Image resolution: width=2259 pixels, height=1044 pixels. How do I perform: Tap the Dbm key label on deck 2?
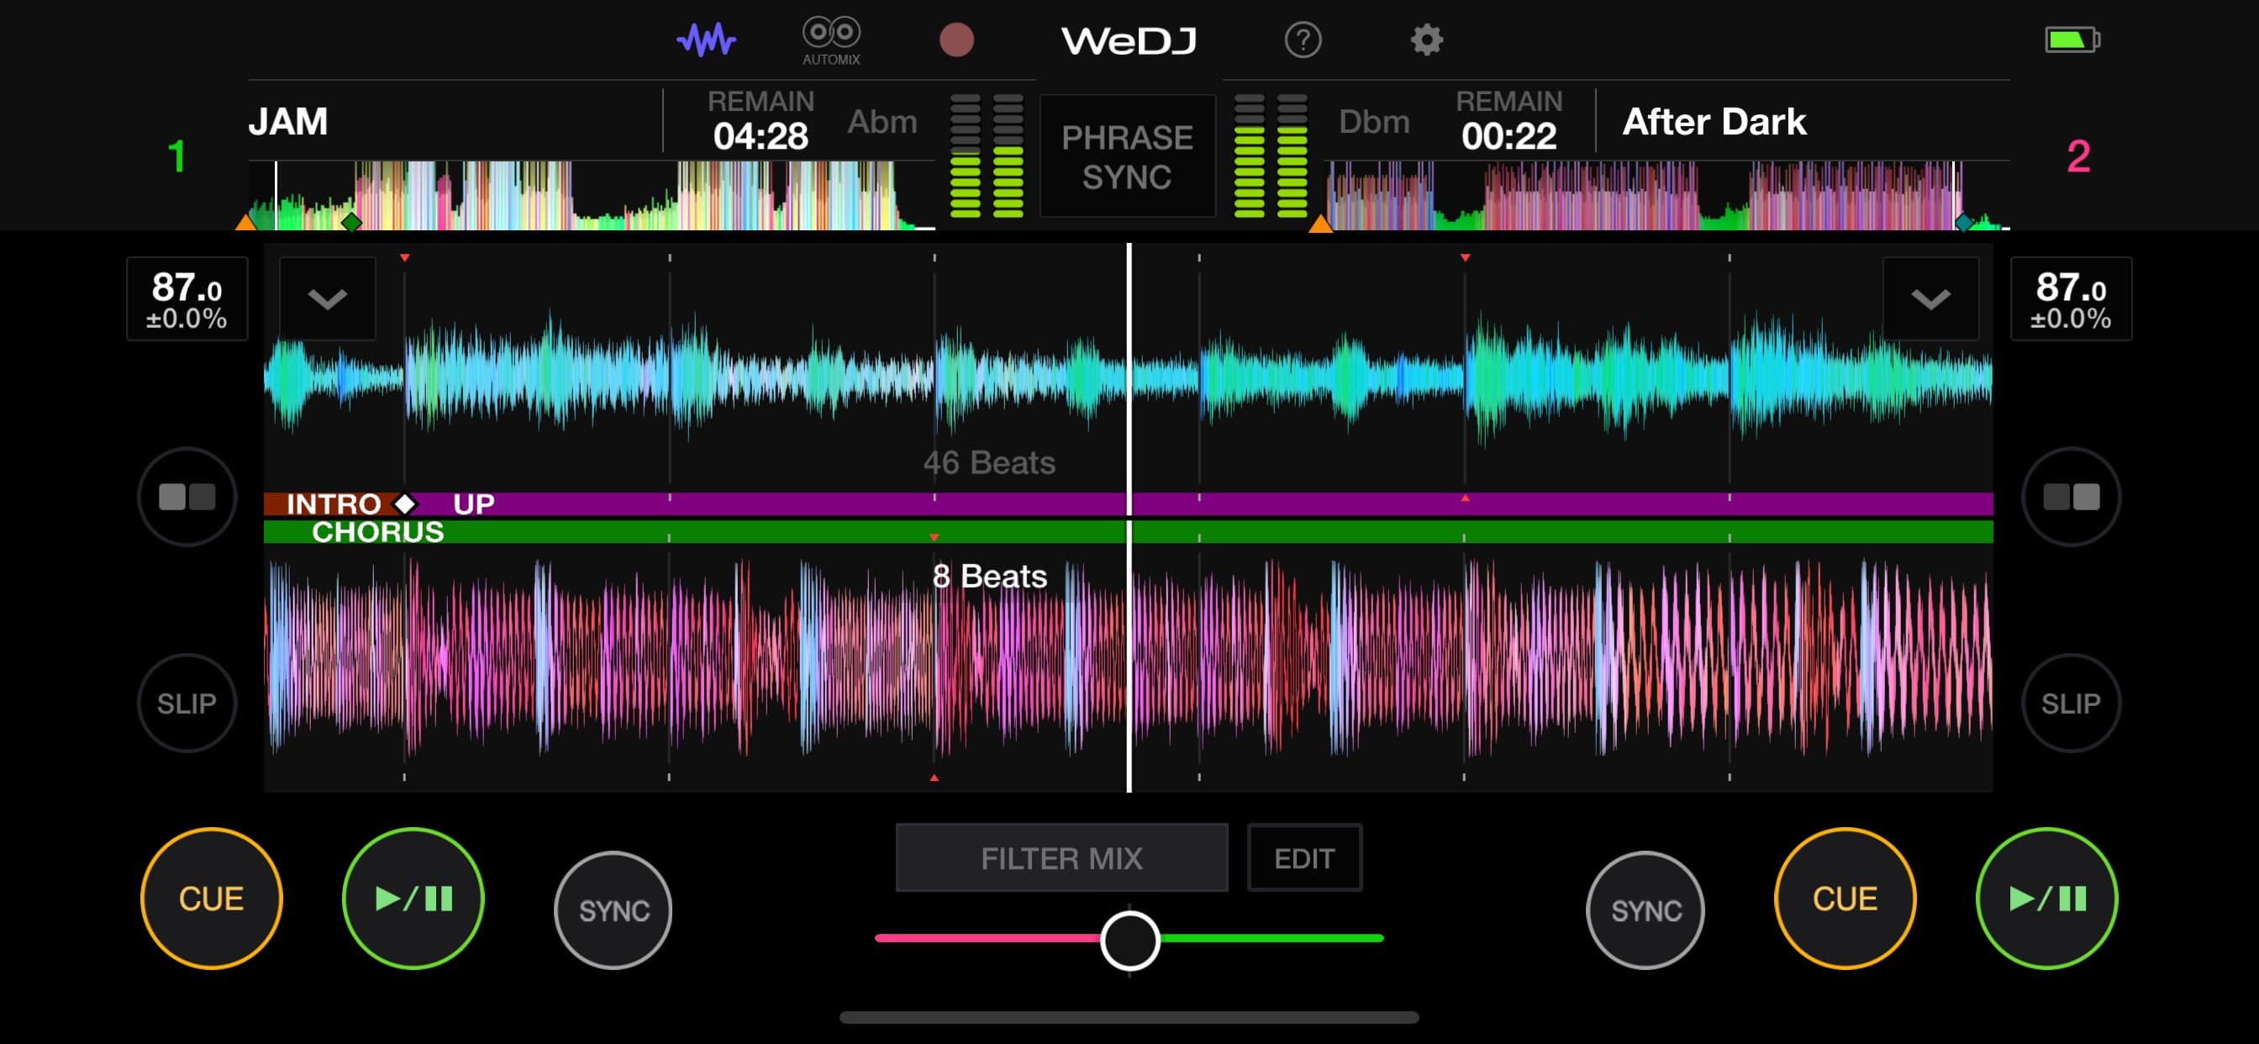point(1373,121)
